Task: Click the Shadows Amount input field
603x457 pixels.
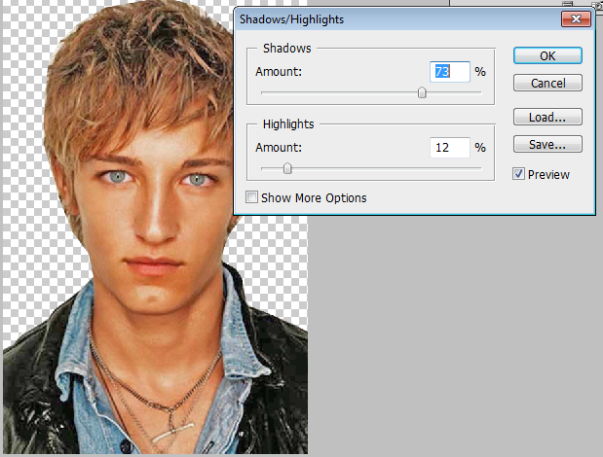Action: tap(449, 72)
